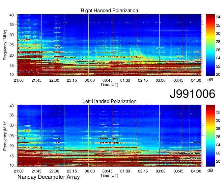The image size is (224, 181).
Task: Click the 04:30 time tick on the top plot
Action: [x=196, y=80]
